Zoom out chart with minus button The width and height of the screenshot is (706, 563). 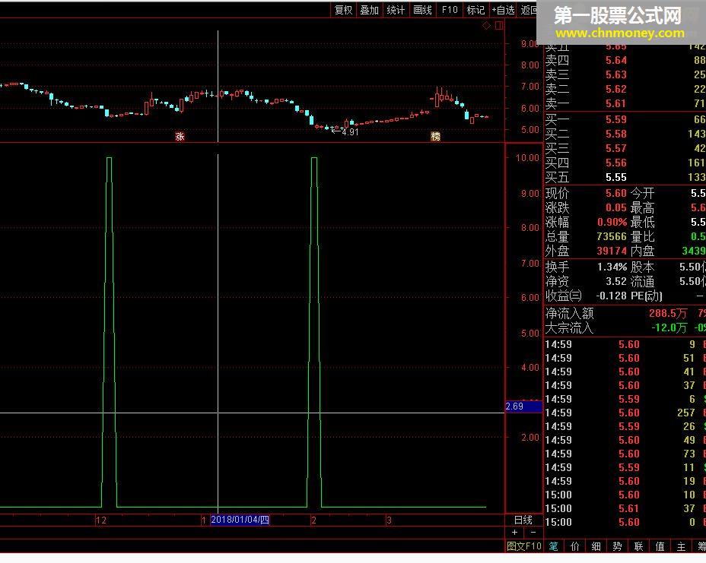(533, 533)
